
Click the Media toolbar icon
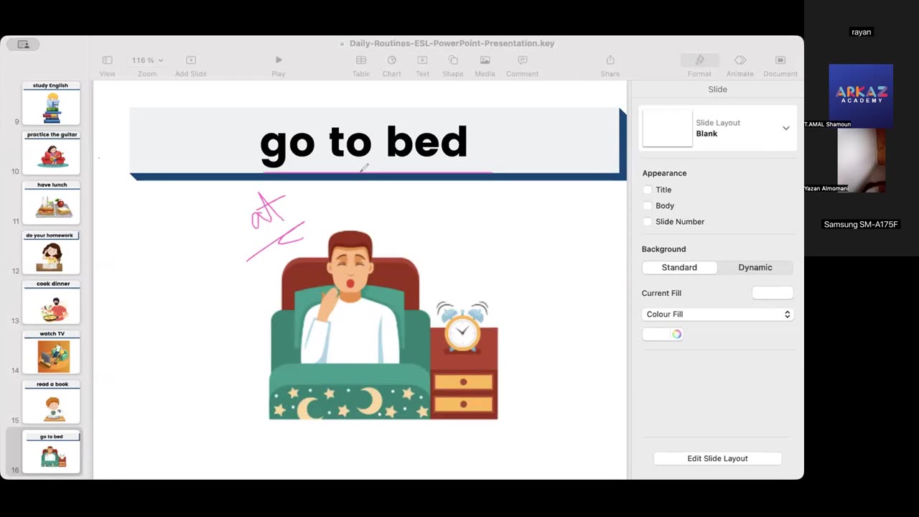tap(485, 60)
